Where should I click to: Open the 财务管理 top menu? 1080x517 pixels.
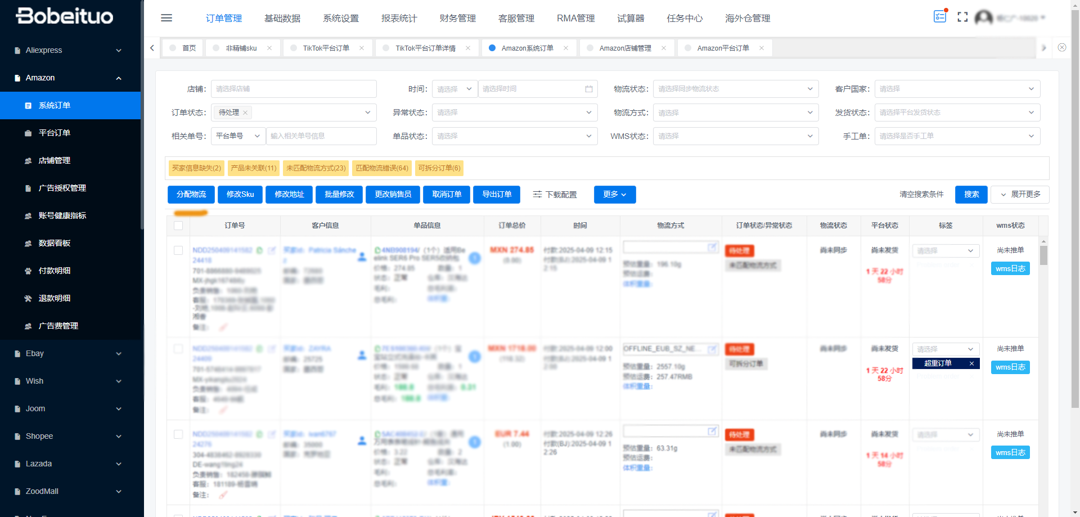point(457,19)
